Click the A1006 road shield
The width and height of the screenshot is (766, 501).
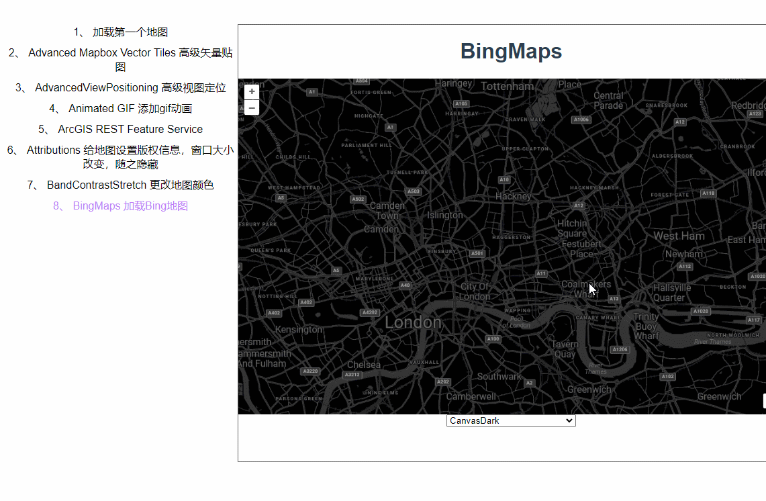[581, 120]
